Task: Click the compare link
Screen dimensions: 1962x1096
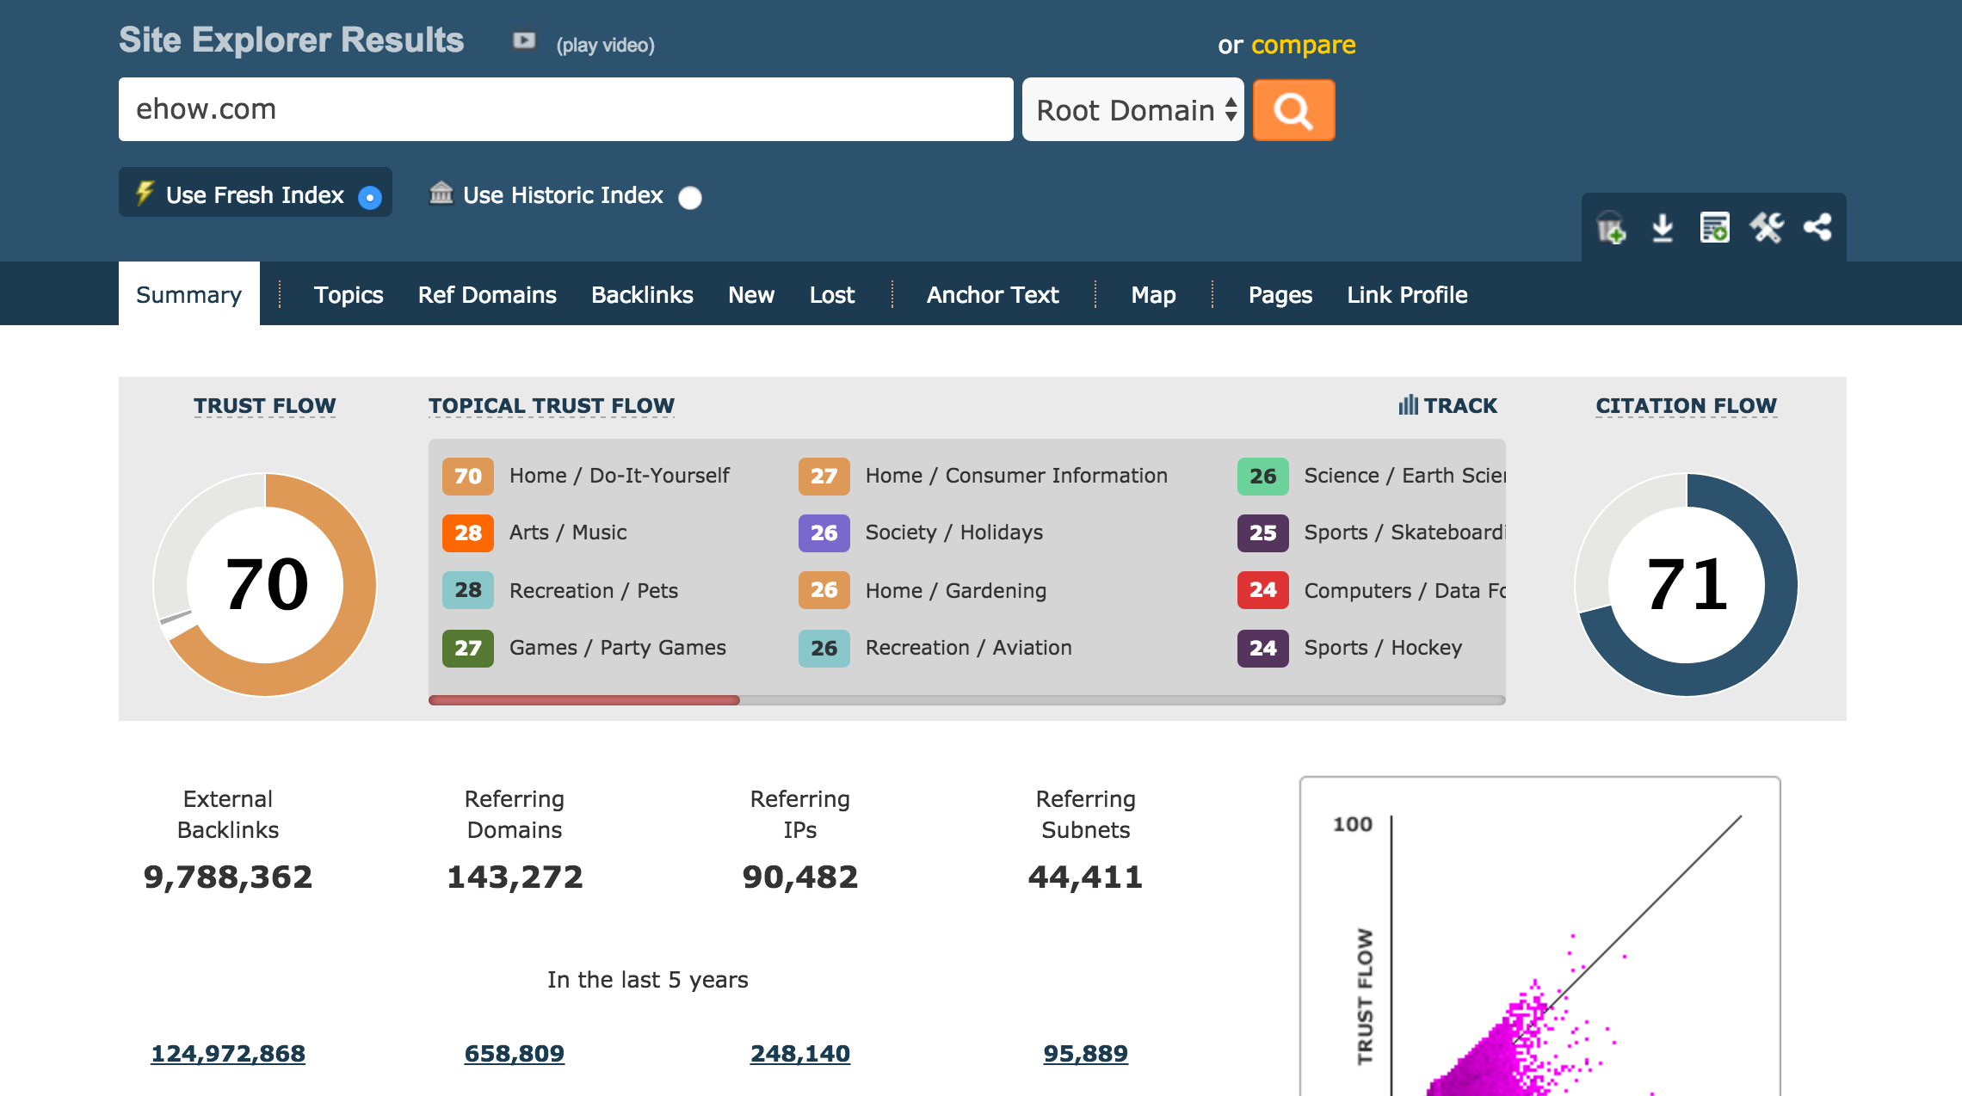Action: click(1303, 45)
